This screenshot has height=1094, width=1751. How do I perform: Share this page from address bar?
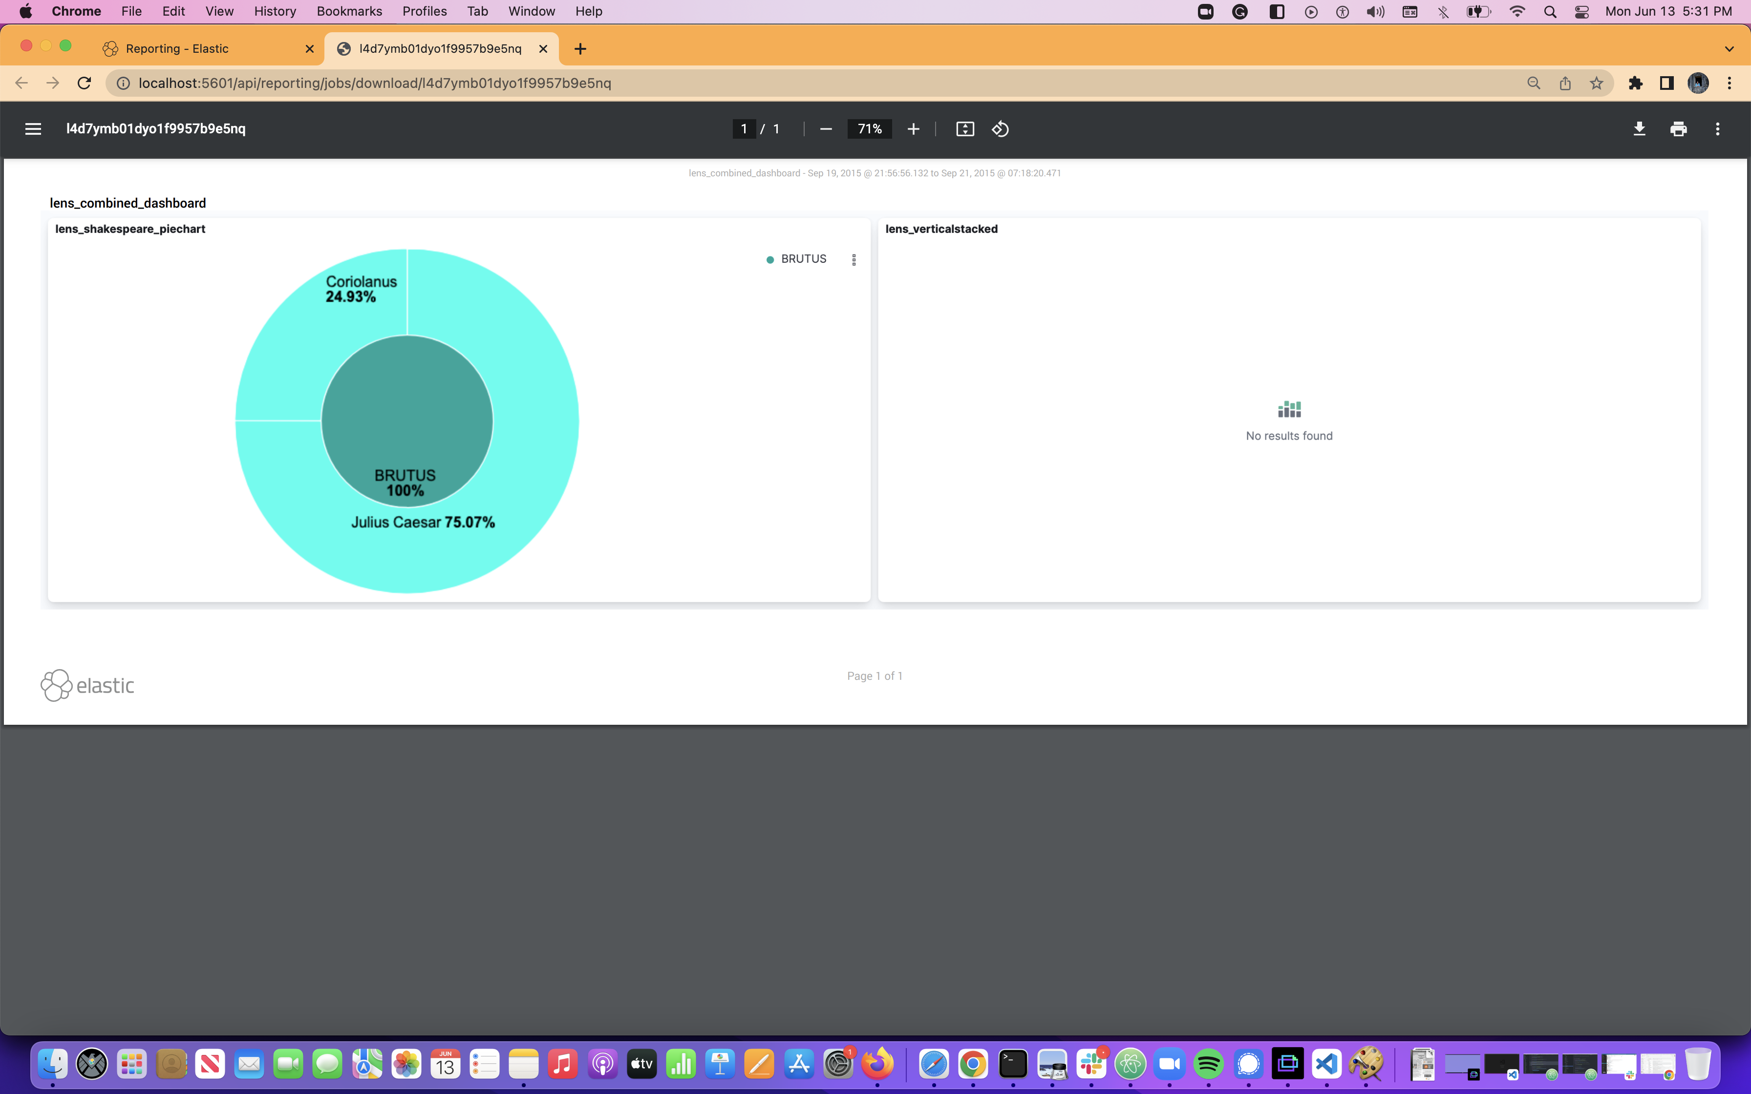coord(1565,83)
